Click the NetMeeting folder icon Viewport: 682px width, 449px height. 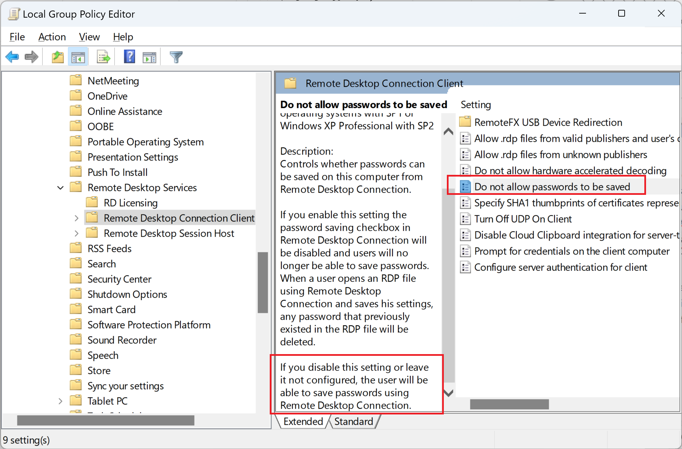(x=76, y=80)
